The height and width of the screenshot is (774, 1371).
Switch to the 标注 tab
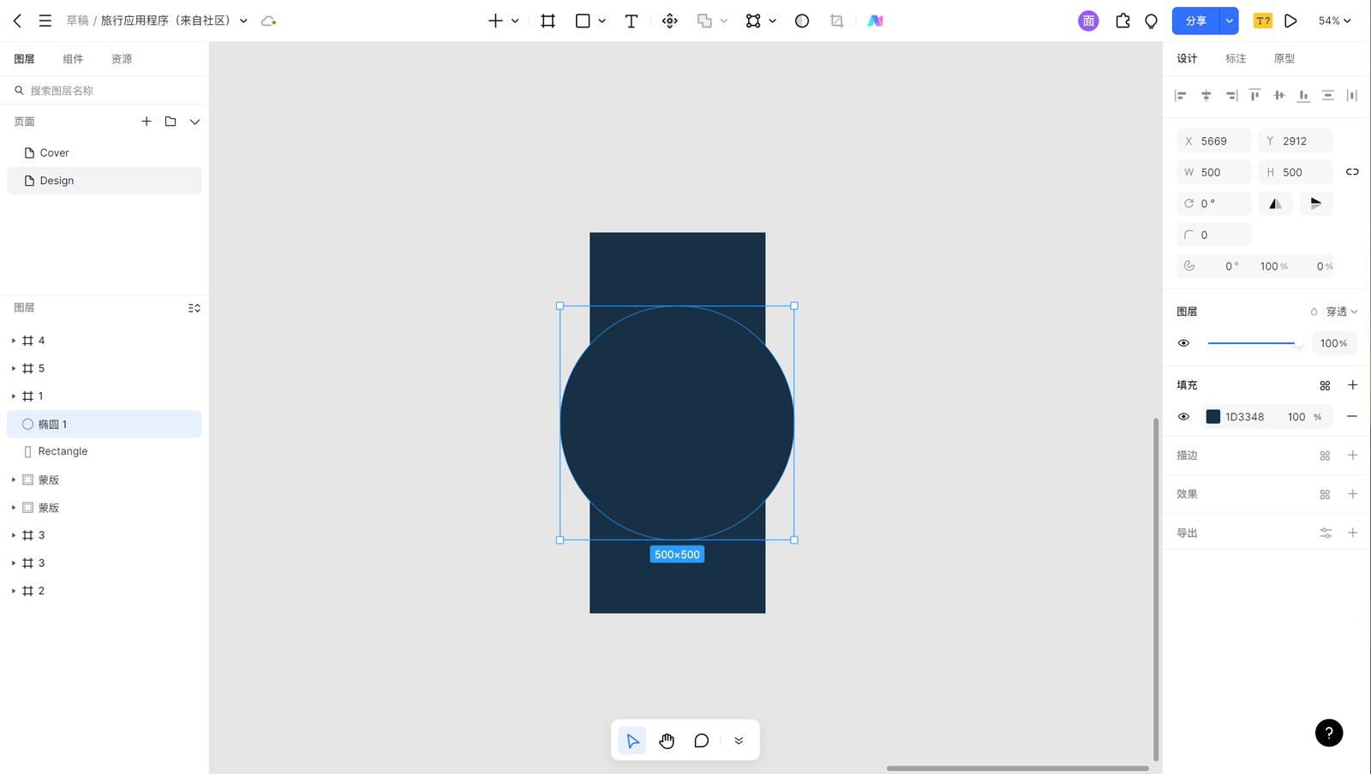[x=1236, y=58]
